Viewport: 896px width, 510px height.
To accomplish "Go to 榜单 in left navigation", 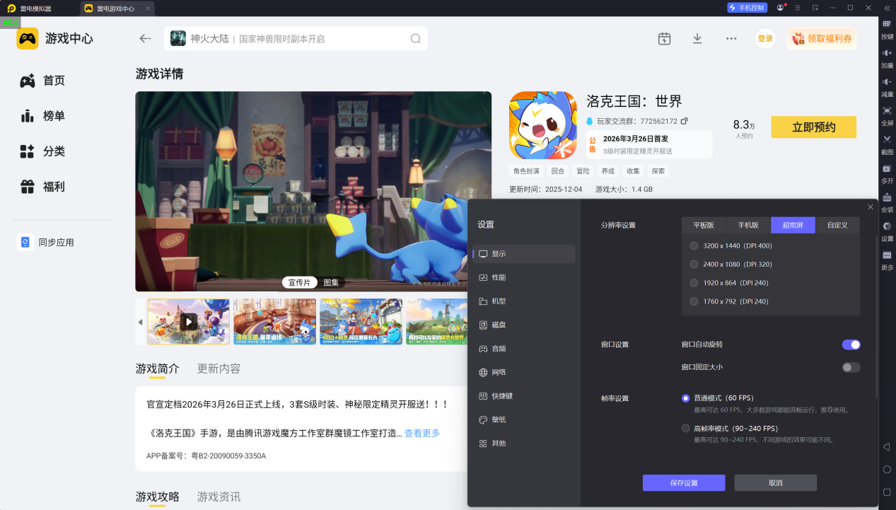I will point(42,116).
